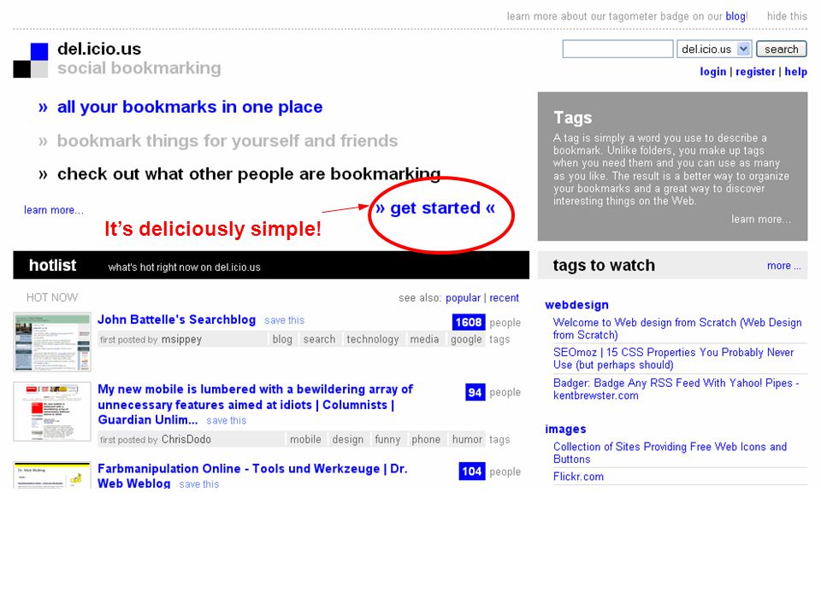Open 'Welcome to Web design from Scratch' link
Viewport: 821px width, 615px height.
point(677,328)
